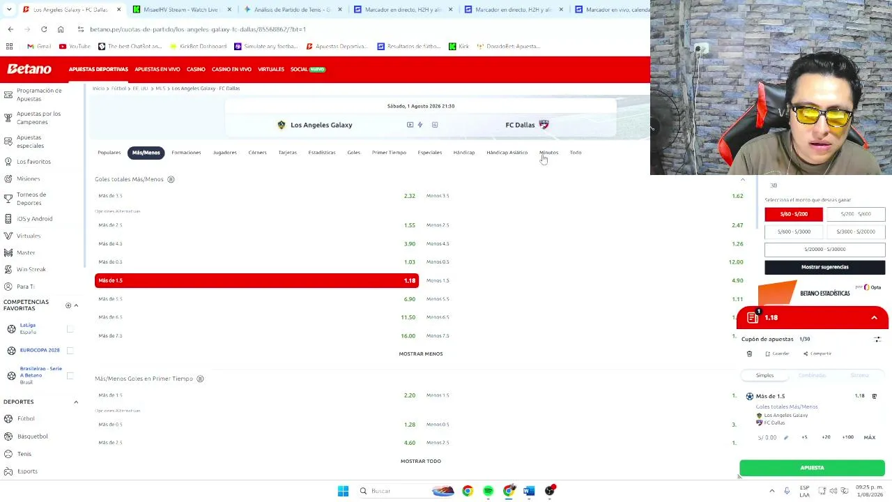Collapse the Goles totales Más/Menos market

[x=742, y=179]
